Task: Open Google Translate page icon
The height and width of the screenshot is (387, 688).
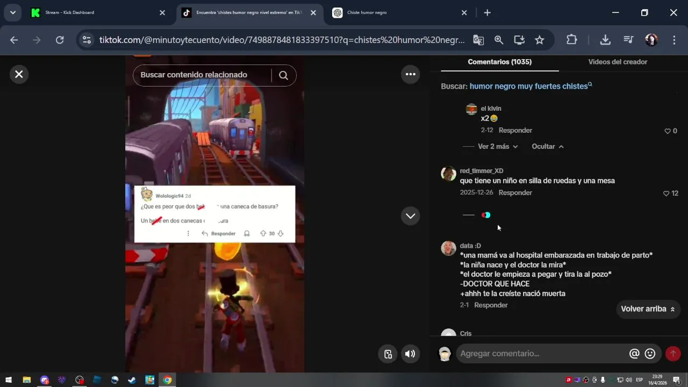Action: coord(478,40)
